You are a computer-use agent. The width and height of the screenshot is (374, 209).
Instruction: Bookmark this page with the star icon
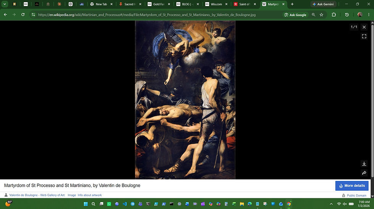click(321, 15)
